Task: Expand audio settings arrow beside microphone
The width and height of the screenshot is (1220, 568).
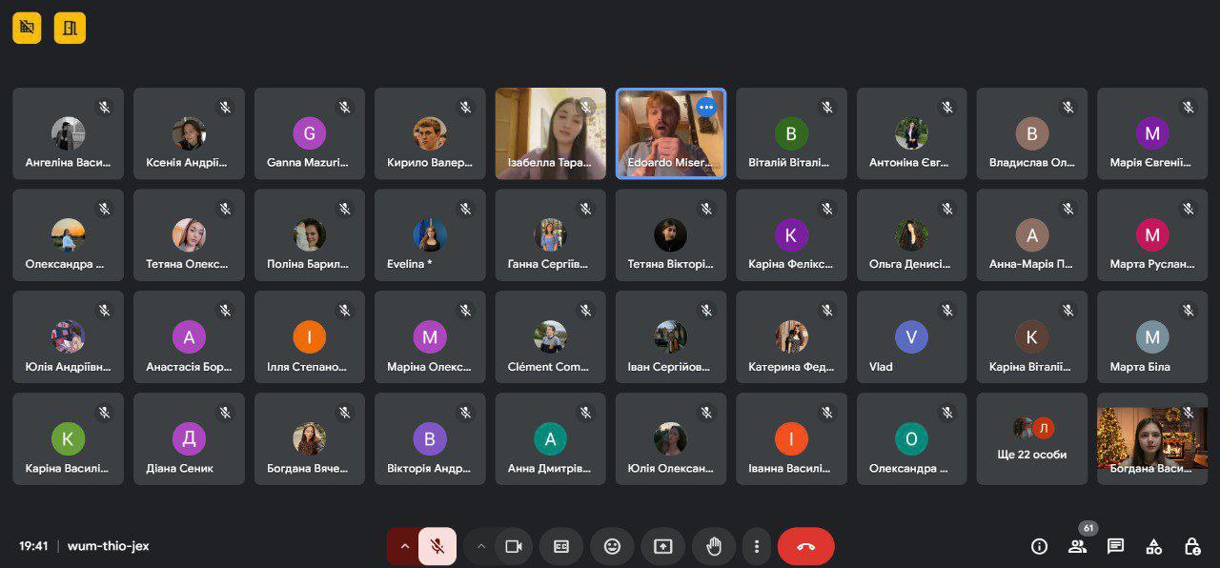Action: click(x=404, y=546)
